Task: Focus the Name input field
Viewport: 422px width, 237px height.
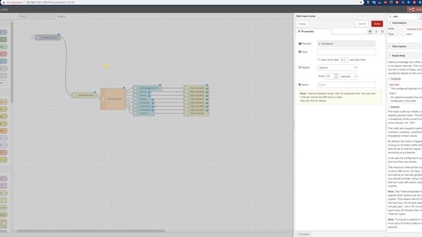Action: (346, 85)
